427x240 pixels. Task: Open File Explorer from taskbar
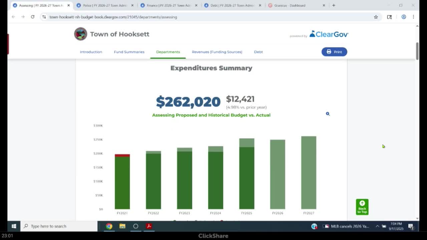coord(122,226)
